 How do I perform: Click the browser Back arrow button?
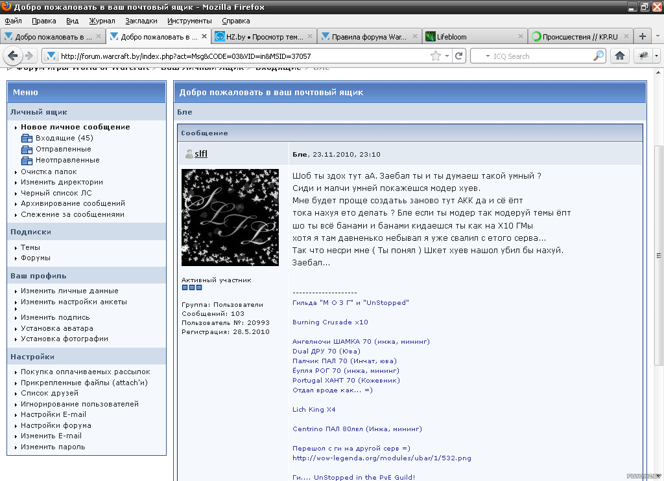point(12,56)
